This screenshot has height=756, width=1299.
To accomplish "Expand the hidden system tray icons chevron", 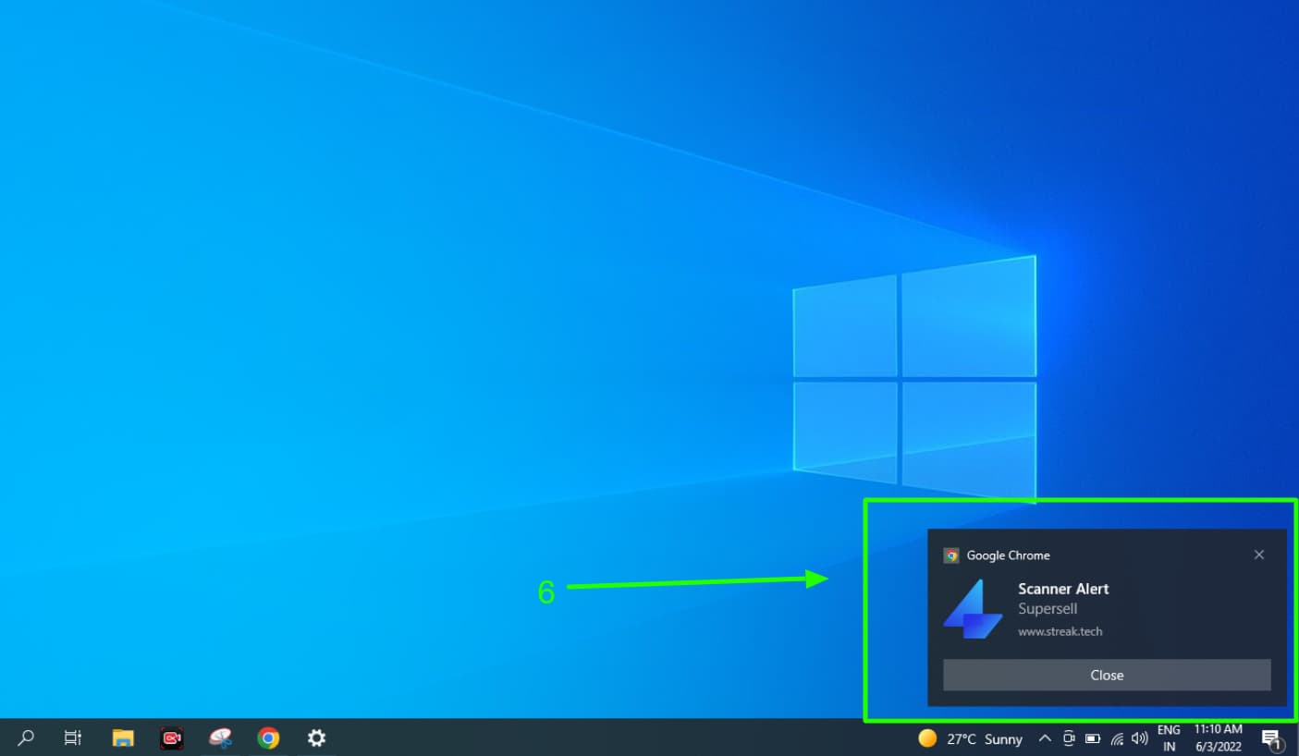I will pyautogui.click(x=1045, y=738).
